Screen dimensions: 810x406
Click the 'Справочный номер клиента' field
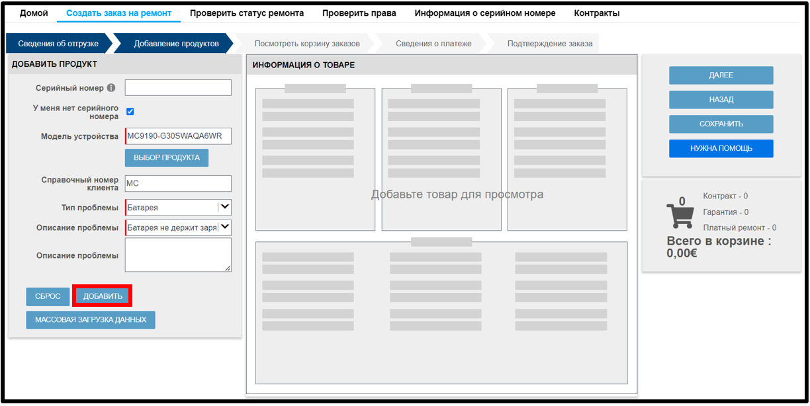(x=178, y=183)
